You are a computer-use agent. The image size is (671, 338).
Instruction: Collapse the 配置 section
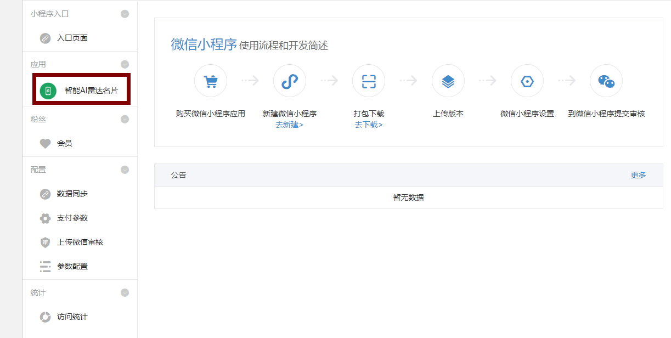[x=125, y=170]
